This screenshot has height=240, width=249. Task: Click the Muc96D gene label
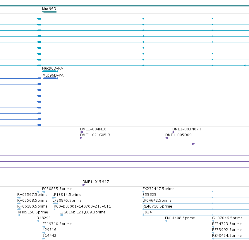49,9
